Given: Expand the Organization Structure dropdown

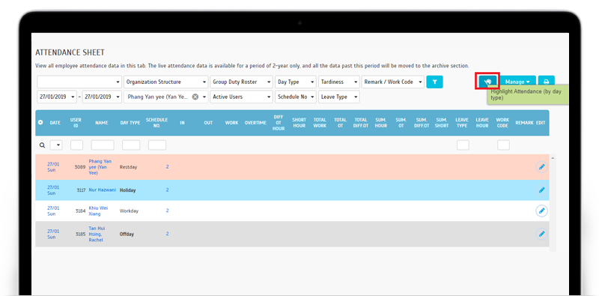Looking at the screenshot, I should coord(165,82).
